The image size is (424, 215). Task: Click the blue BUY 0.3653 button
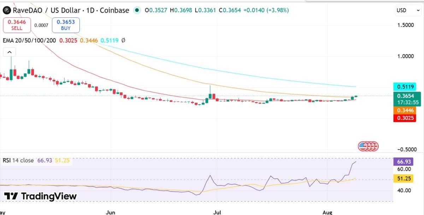[x=66, y=25]
